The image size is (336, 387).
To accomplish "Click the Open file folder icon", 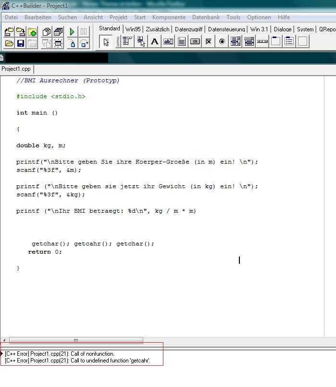I will coord(9,43).
